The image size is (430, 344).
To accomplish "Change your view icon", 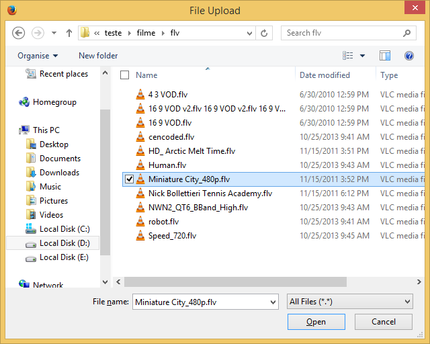I will click(348, 56).
